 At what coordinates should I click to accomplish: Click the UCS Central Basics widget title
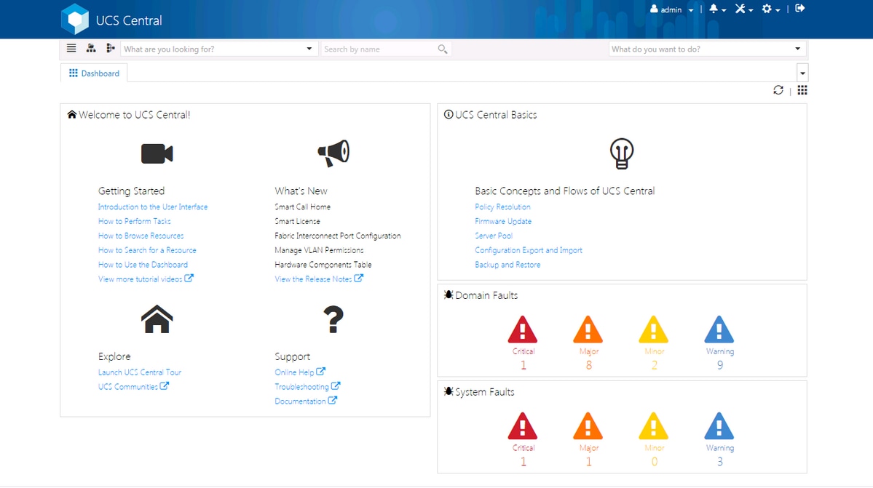[496, 114]
